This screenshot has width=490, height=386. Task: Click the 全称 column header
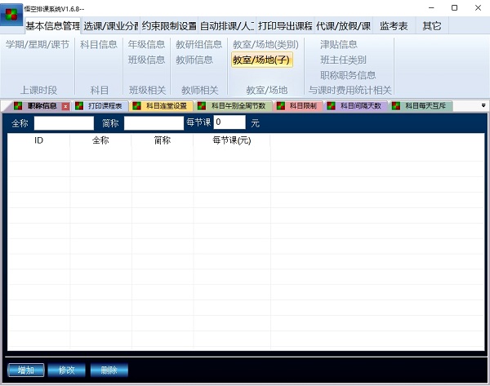(x=100, y=140)
